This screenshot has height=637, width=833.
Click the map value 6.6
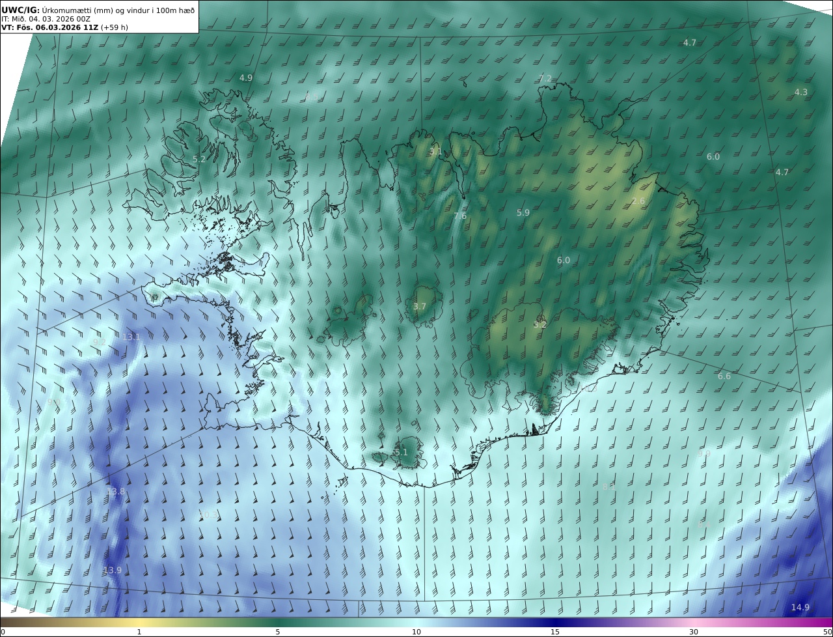(724, 376)
